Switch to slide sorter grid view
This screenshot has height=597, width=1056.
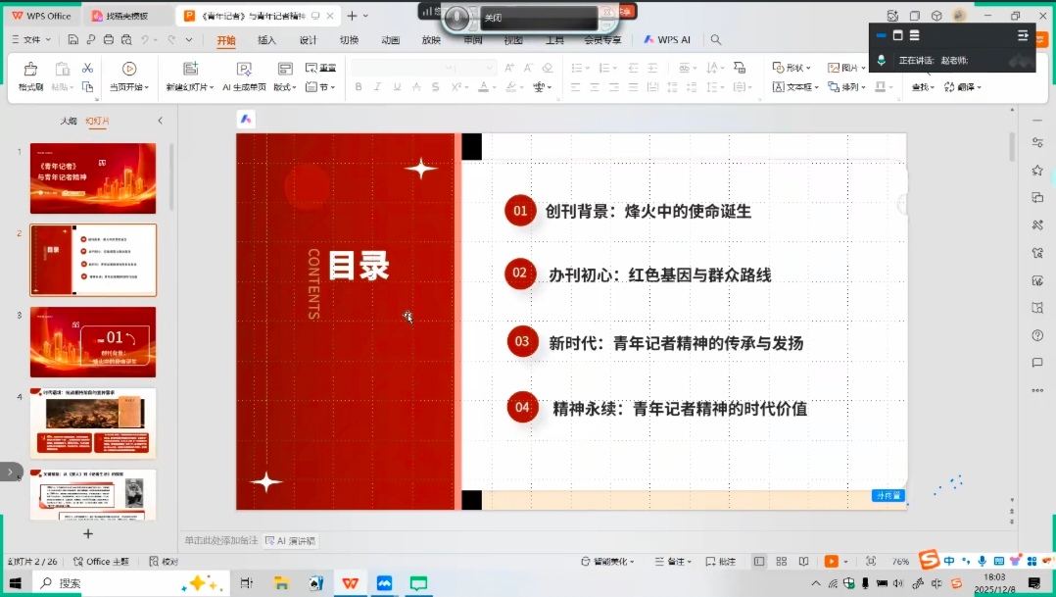tap(782, 562)
